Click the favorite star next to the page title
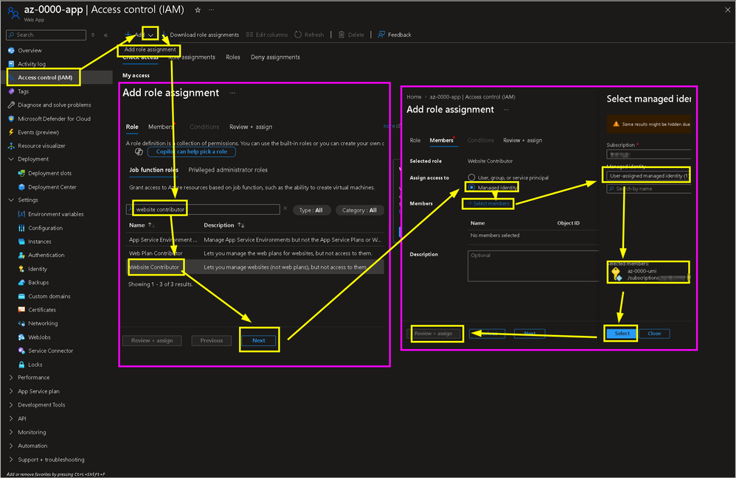Screen dimensions: 736x478 click(196, 10)
